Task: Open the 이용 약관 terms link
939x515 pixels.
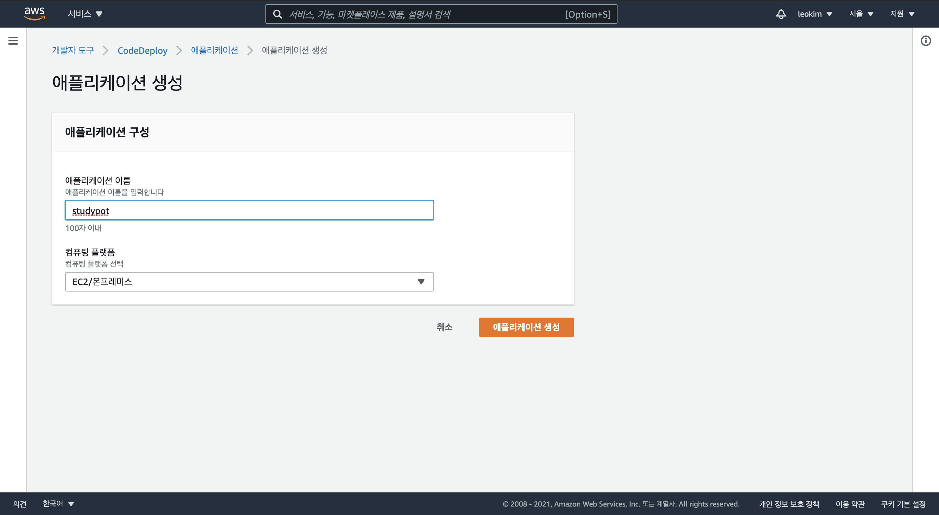Action: point(850,504)
